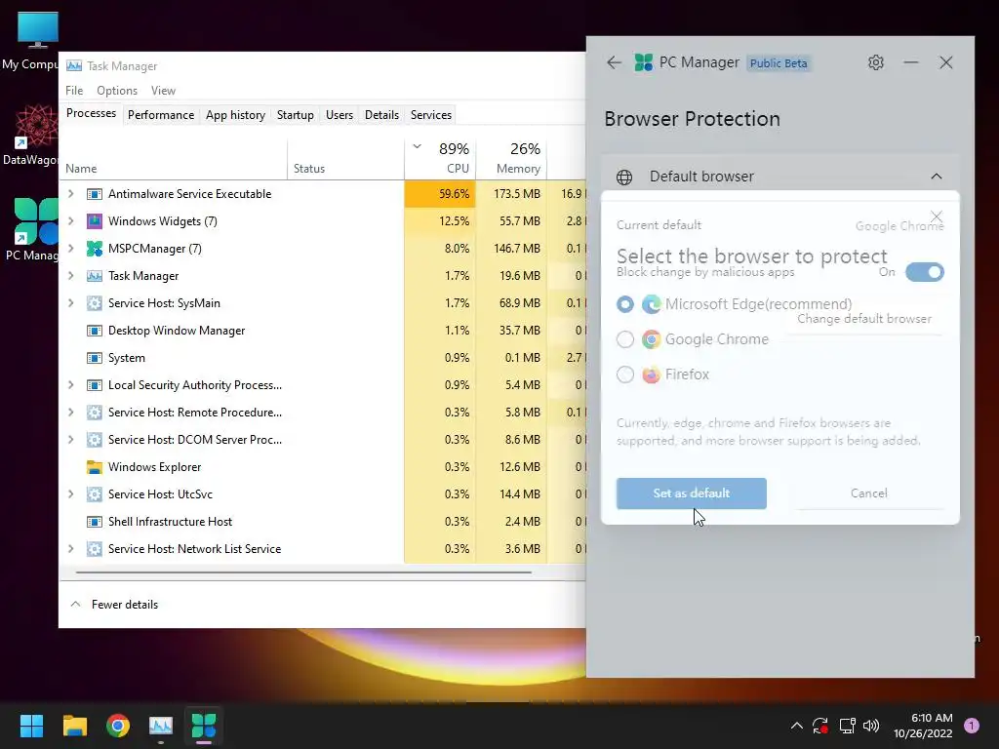The image size is (999, 749).
Task: Sort processes by Memory column header
Action: (x=511, y=158)
